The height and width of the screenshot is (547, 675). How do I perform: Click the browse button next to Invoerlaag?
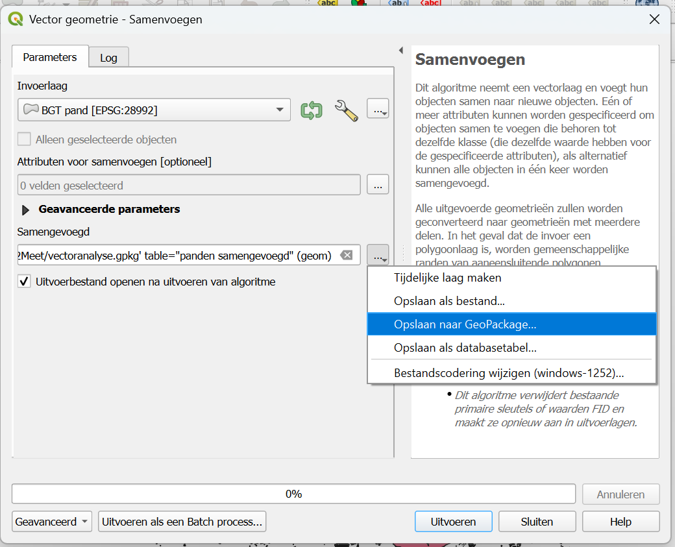[378, 110]
